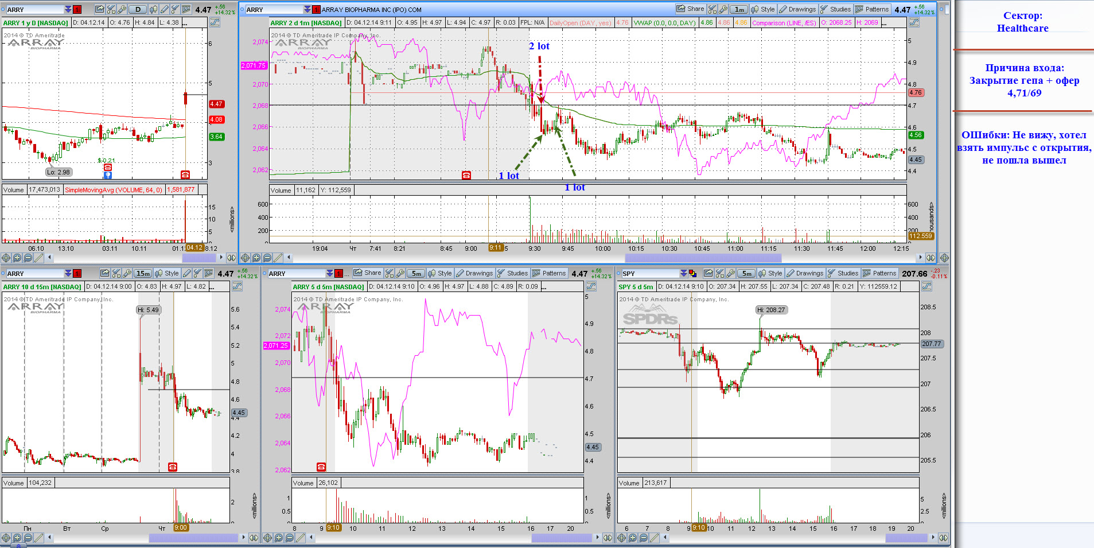Click zoom-in magnifier under ARRY 5m chart
The image size is (1094, 548).
click(279, 538)
